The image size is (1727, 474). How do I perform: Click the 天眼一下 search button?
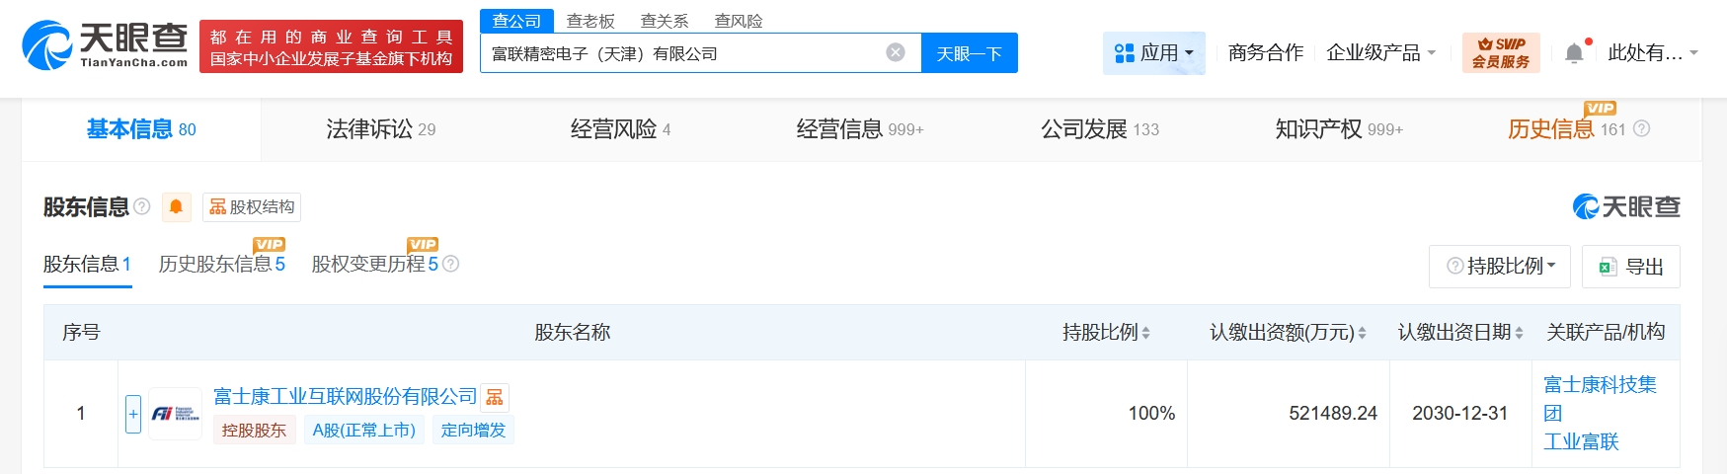coord(969,53)
